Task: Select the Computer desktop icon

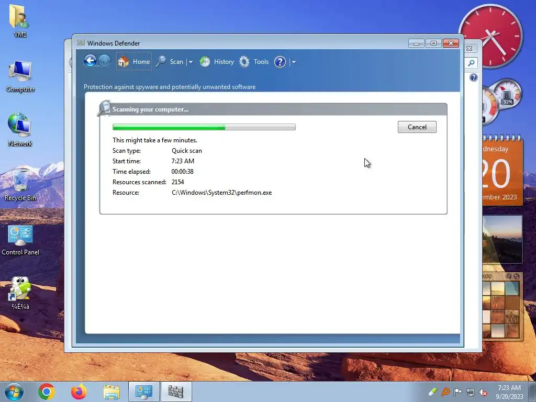Action: point(20,76)
